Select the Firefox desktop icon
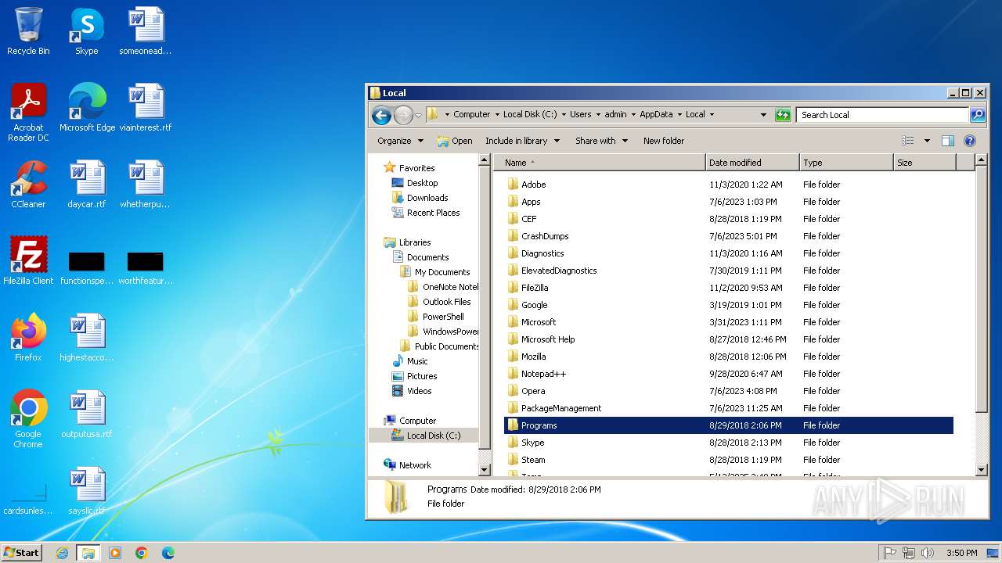1002x563 pixels. [28, 337]
